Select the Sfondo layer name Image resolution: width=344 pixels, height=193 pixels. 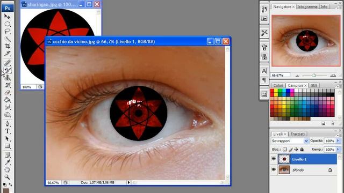coord(298,170)
